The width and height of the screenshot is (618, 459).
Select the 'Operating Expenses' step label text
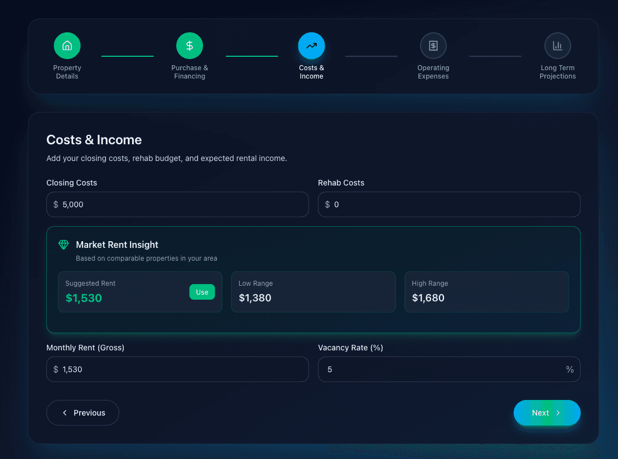433,72
